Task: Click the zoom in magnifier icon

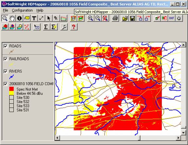Action: click(90, 18)
